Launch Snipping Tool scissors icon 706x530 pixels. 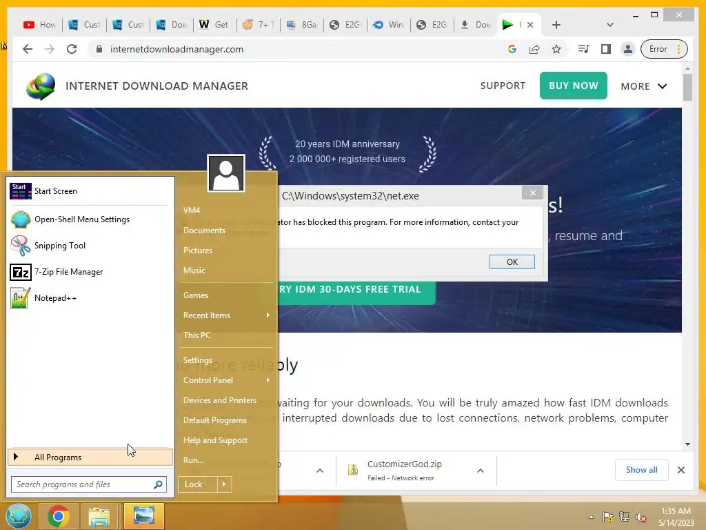click(x=20, y=246)
